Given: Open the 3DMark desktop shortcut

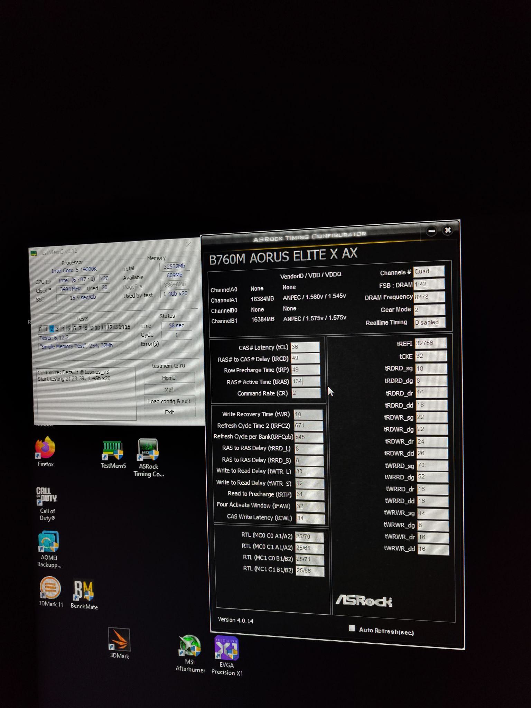Looking at the screenshot, I should click(119, 643).
